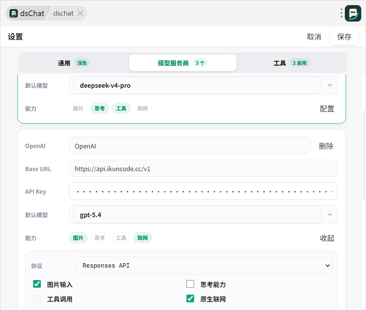Toggle the 联网 capability tag in the OpenAI card
This screenshot has width=366, height=310.
[143, 238]
